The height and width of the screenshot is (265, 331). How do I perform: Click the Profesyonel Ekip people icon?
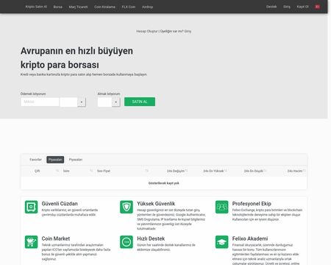(221, 207)
